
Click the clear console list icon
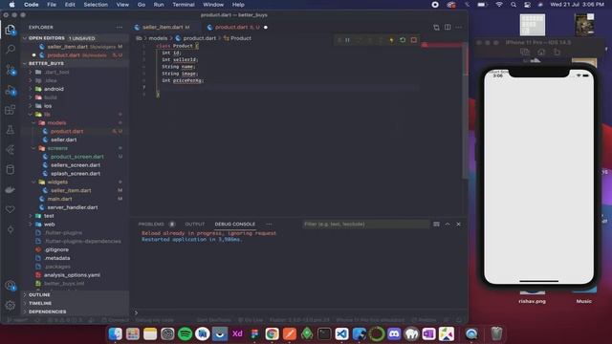point(436,225)
